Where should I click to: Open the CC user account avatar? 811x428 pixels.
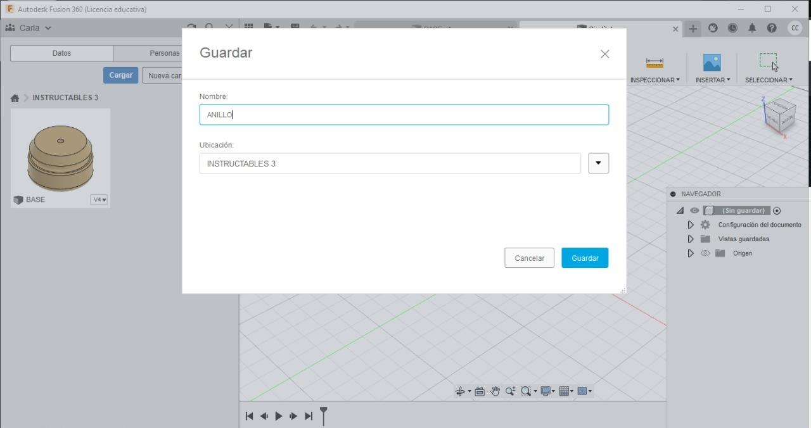795,28
